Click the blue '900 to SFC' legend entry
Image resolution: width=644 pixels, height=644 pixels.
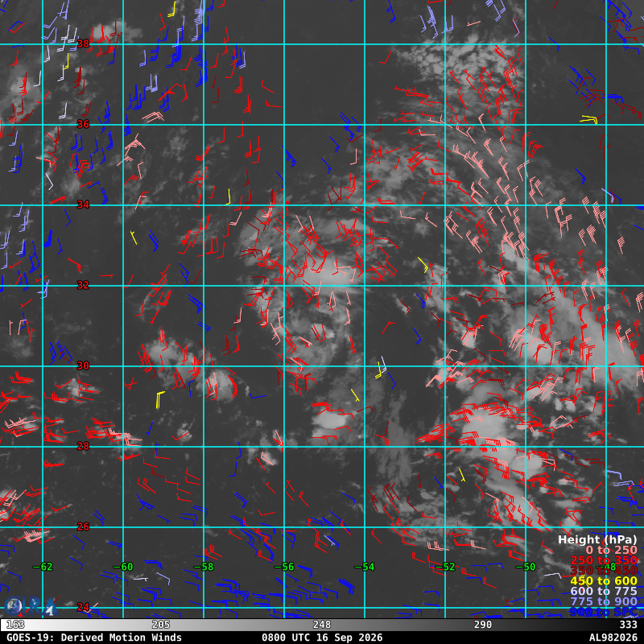(603, 612)
